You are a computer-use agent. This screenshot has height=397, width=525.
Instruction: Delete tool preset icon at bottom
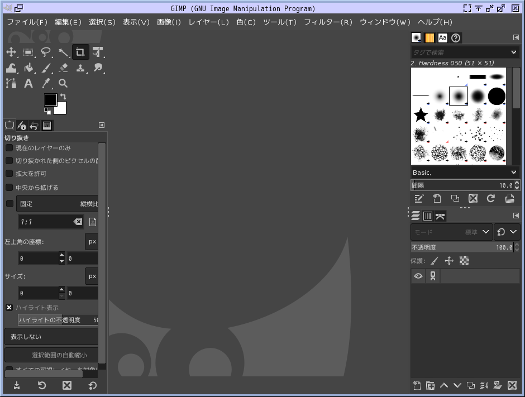coord(67,386)
